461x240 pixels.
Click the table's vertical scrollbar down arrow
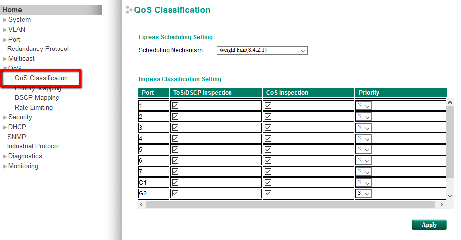coord(450,196)
